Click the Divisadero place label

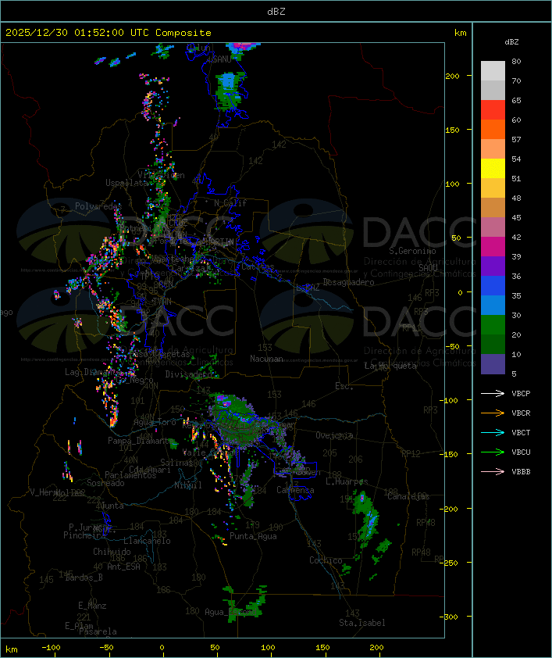(189, 374)
